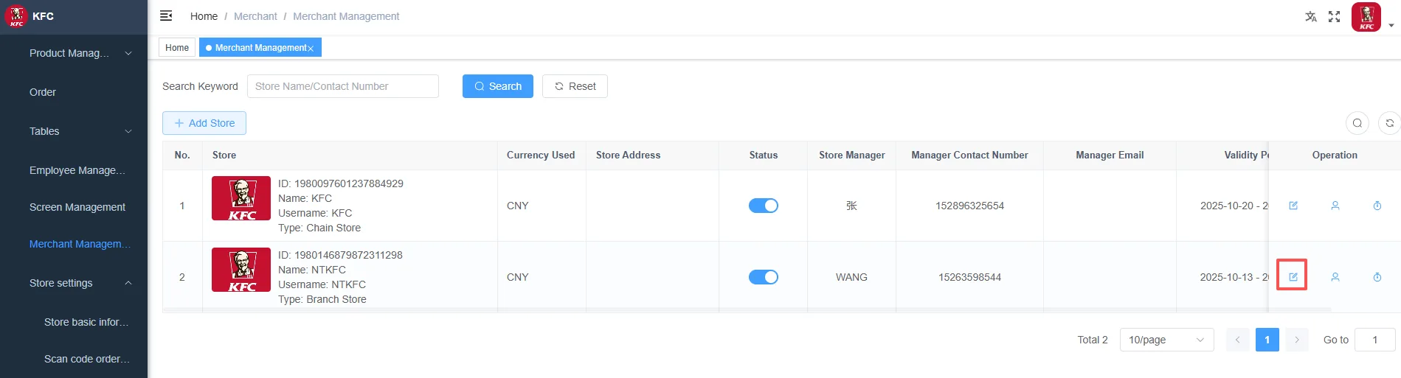Open the user icon for KFC store row
This screenshot has height=378, width=1401.
point(1335,206)
